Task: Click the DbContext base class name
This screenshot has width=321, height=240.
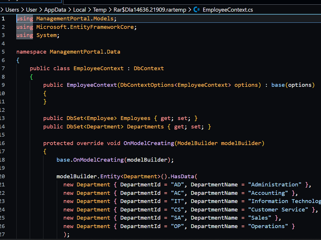Action: (x=149, y=68)
